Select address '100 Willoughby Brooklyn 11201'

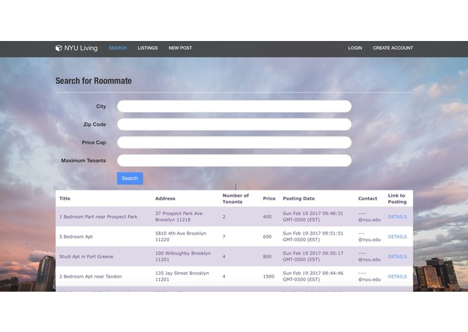pos(183,256)
